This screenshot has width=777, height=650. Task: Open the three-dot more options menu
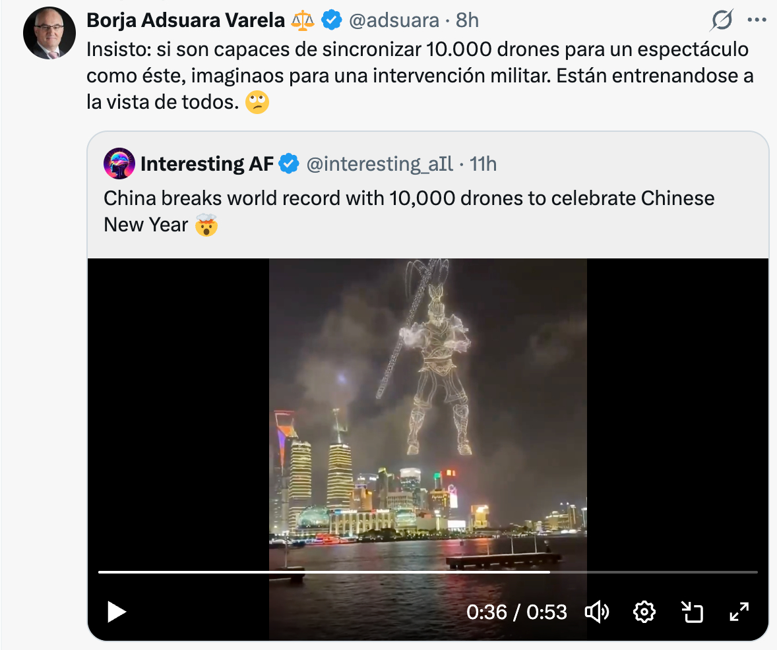click(757, 20)
